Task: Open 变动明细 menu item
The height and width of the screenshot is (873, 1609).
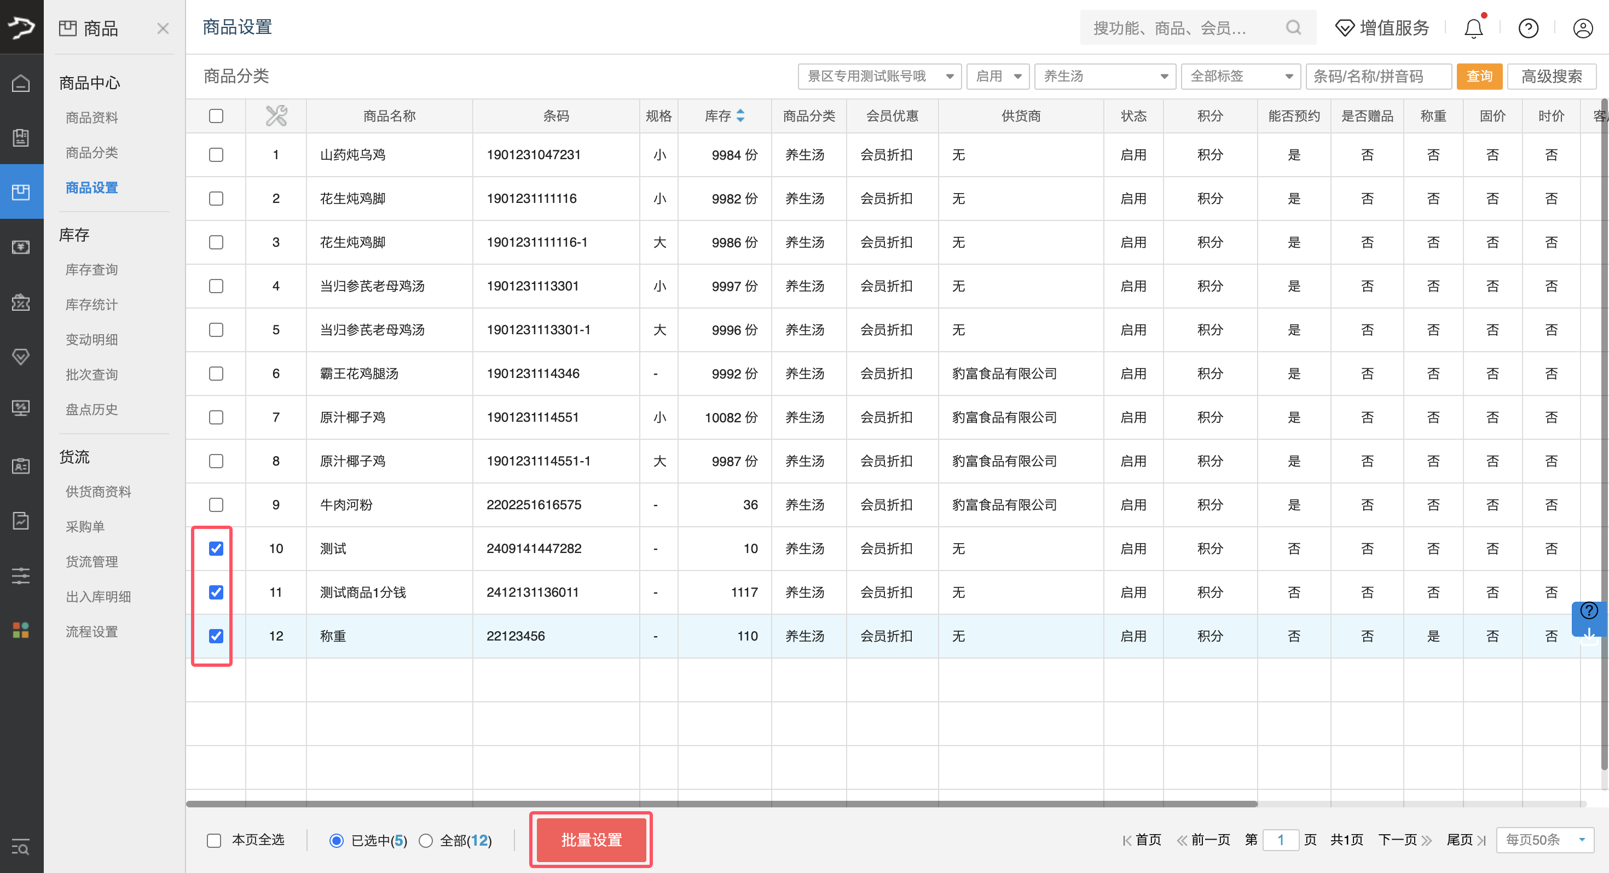Action: click(x=92, y=339)
